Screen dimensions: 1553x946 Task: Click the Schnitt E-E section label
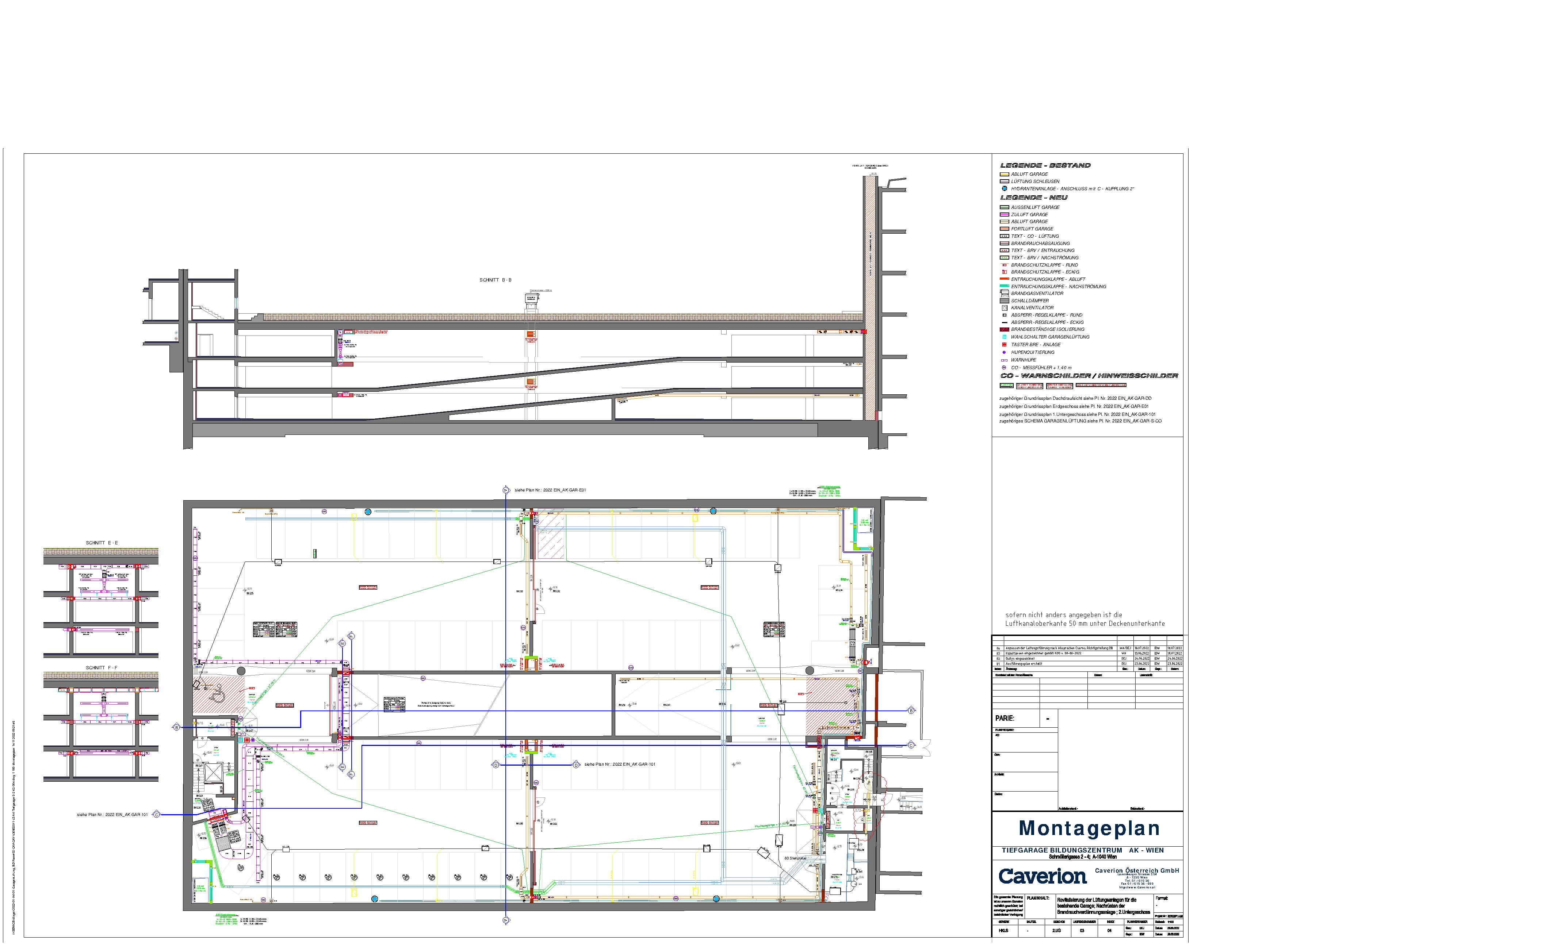[x=102, y=543]
